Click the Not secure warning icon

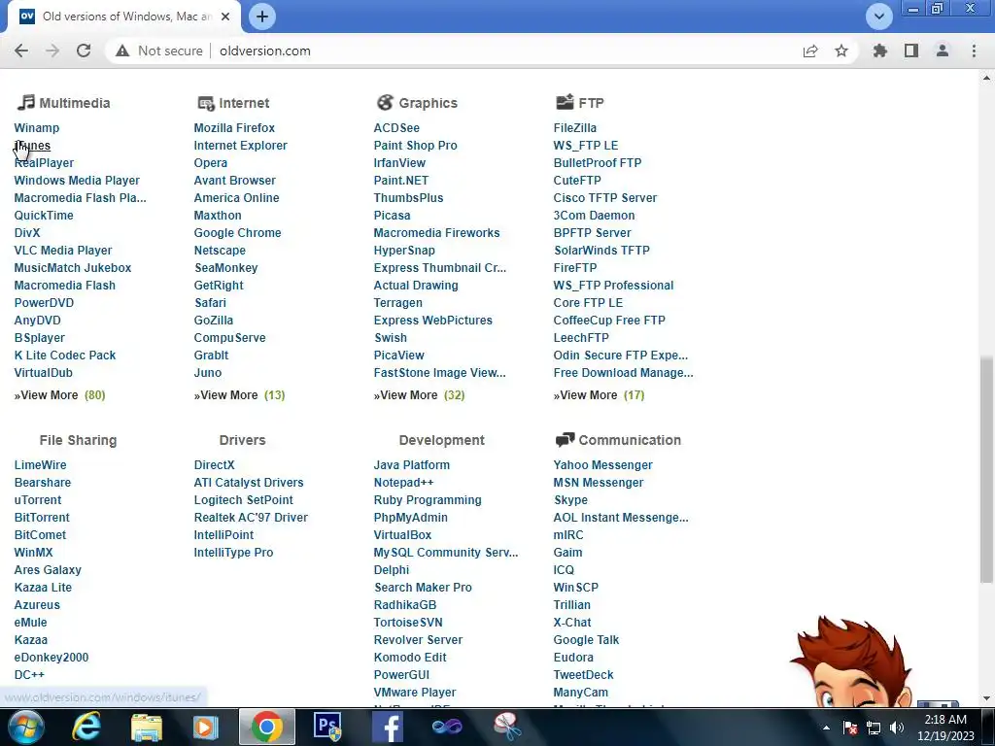coord(122,51)
